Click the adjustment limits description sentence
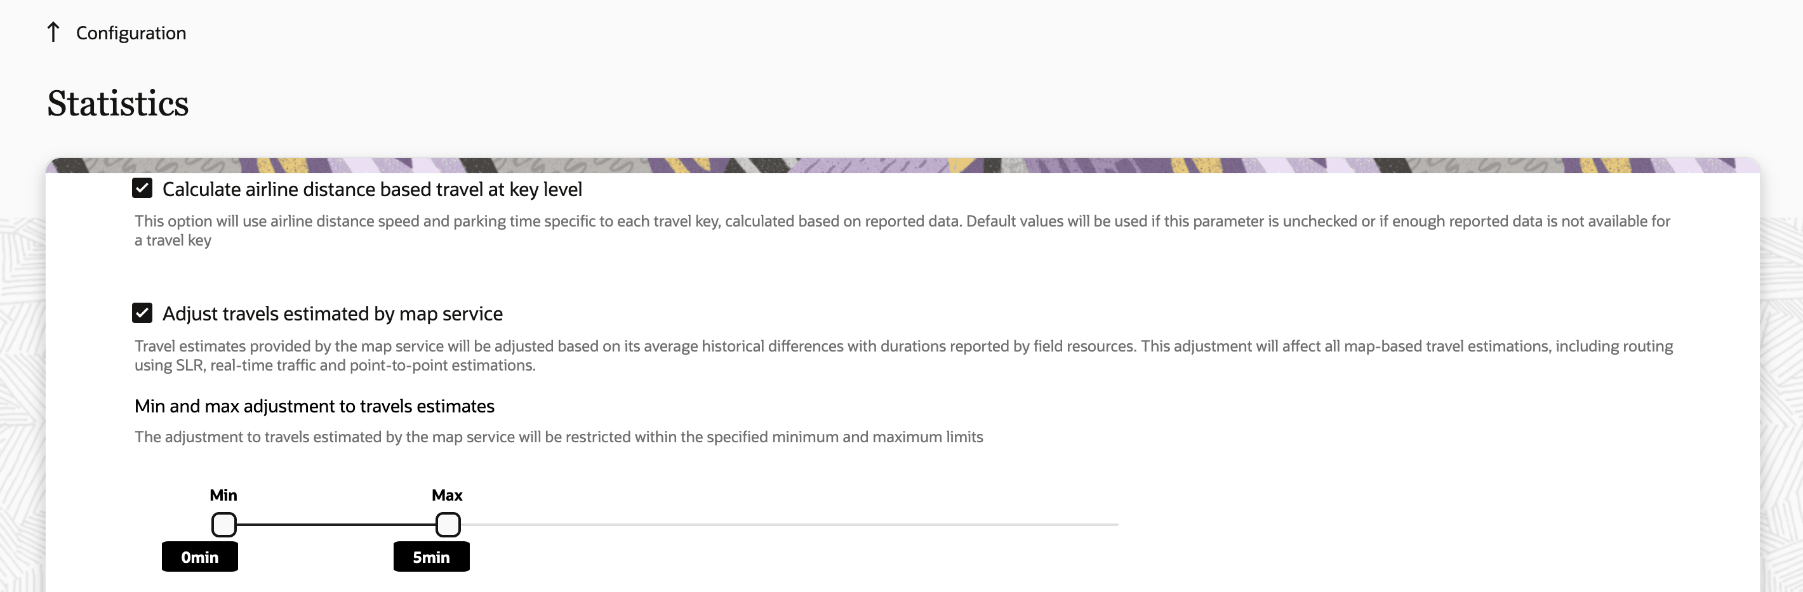The height and width of the screenshot is (592, 1803). point(559,436)
